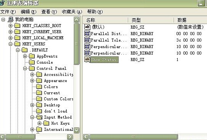Click the Control Panel folder icon
The image size is (207, 140).
pyautogui.click(x=32, y=68)
